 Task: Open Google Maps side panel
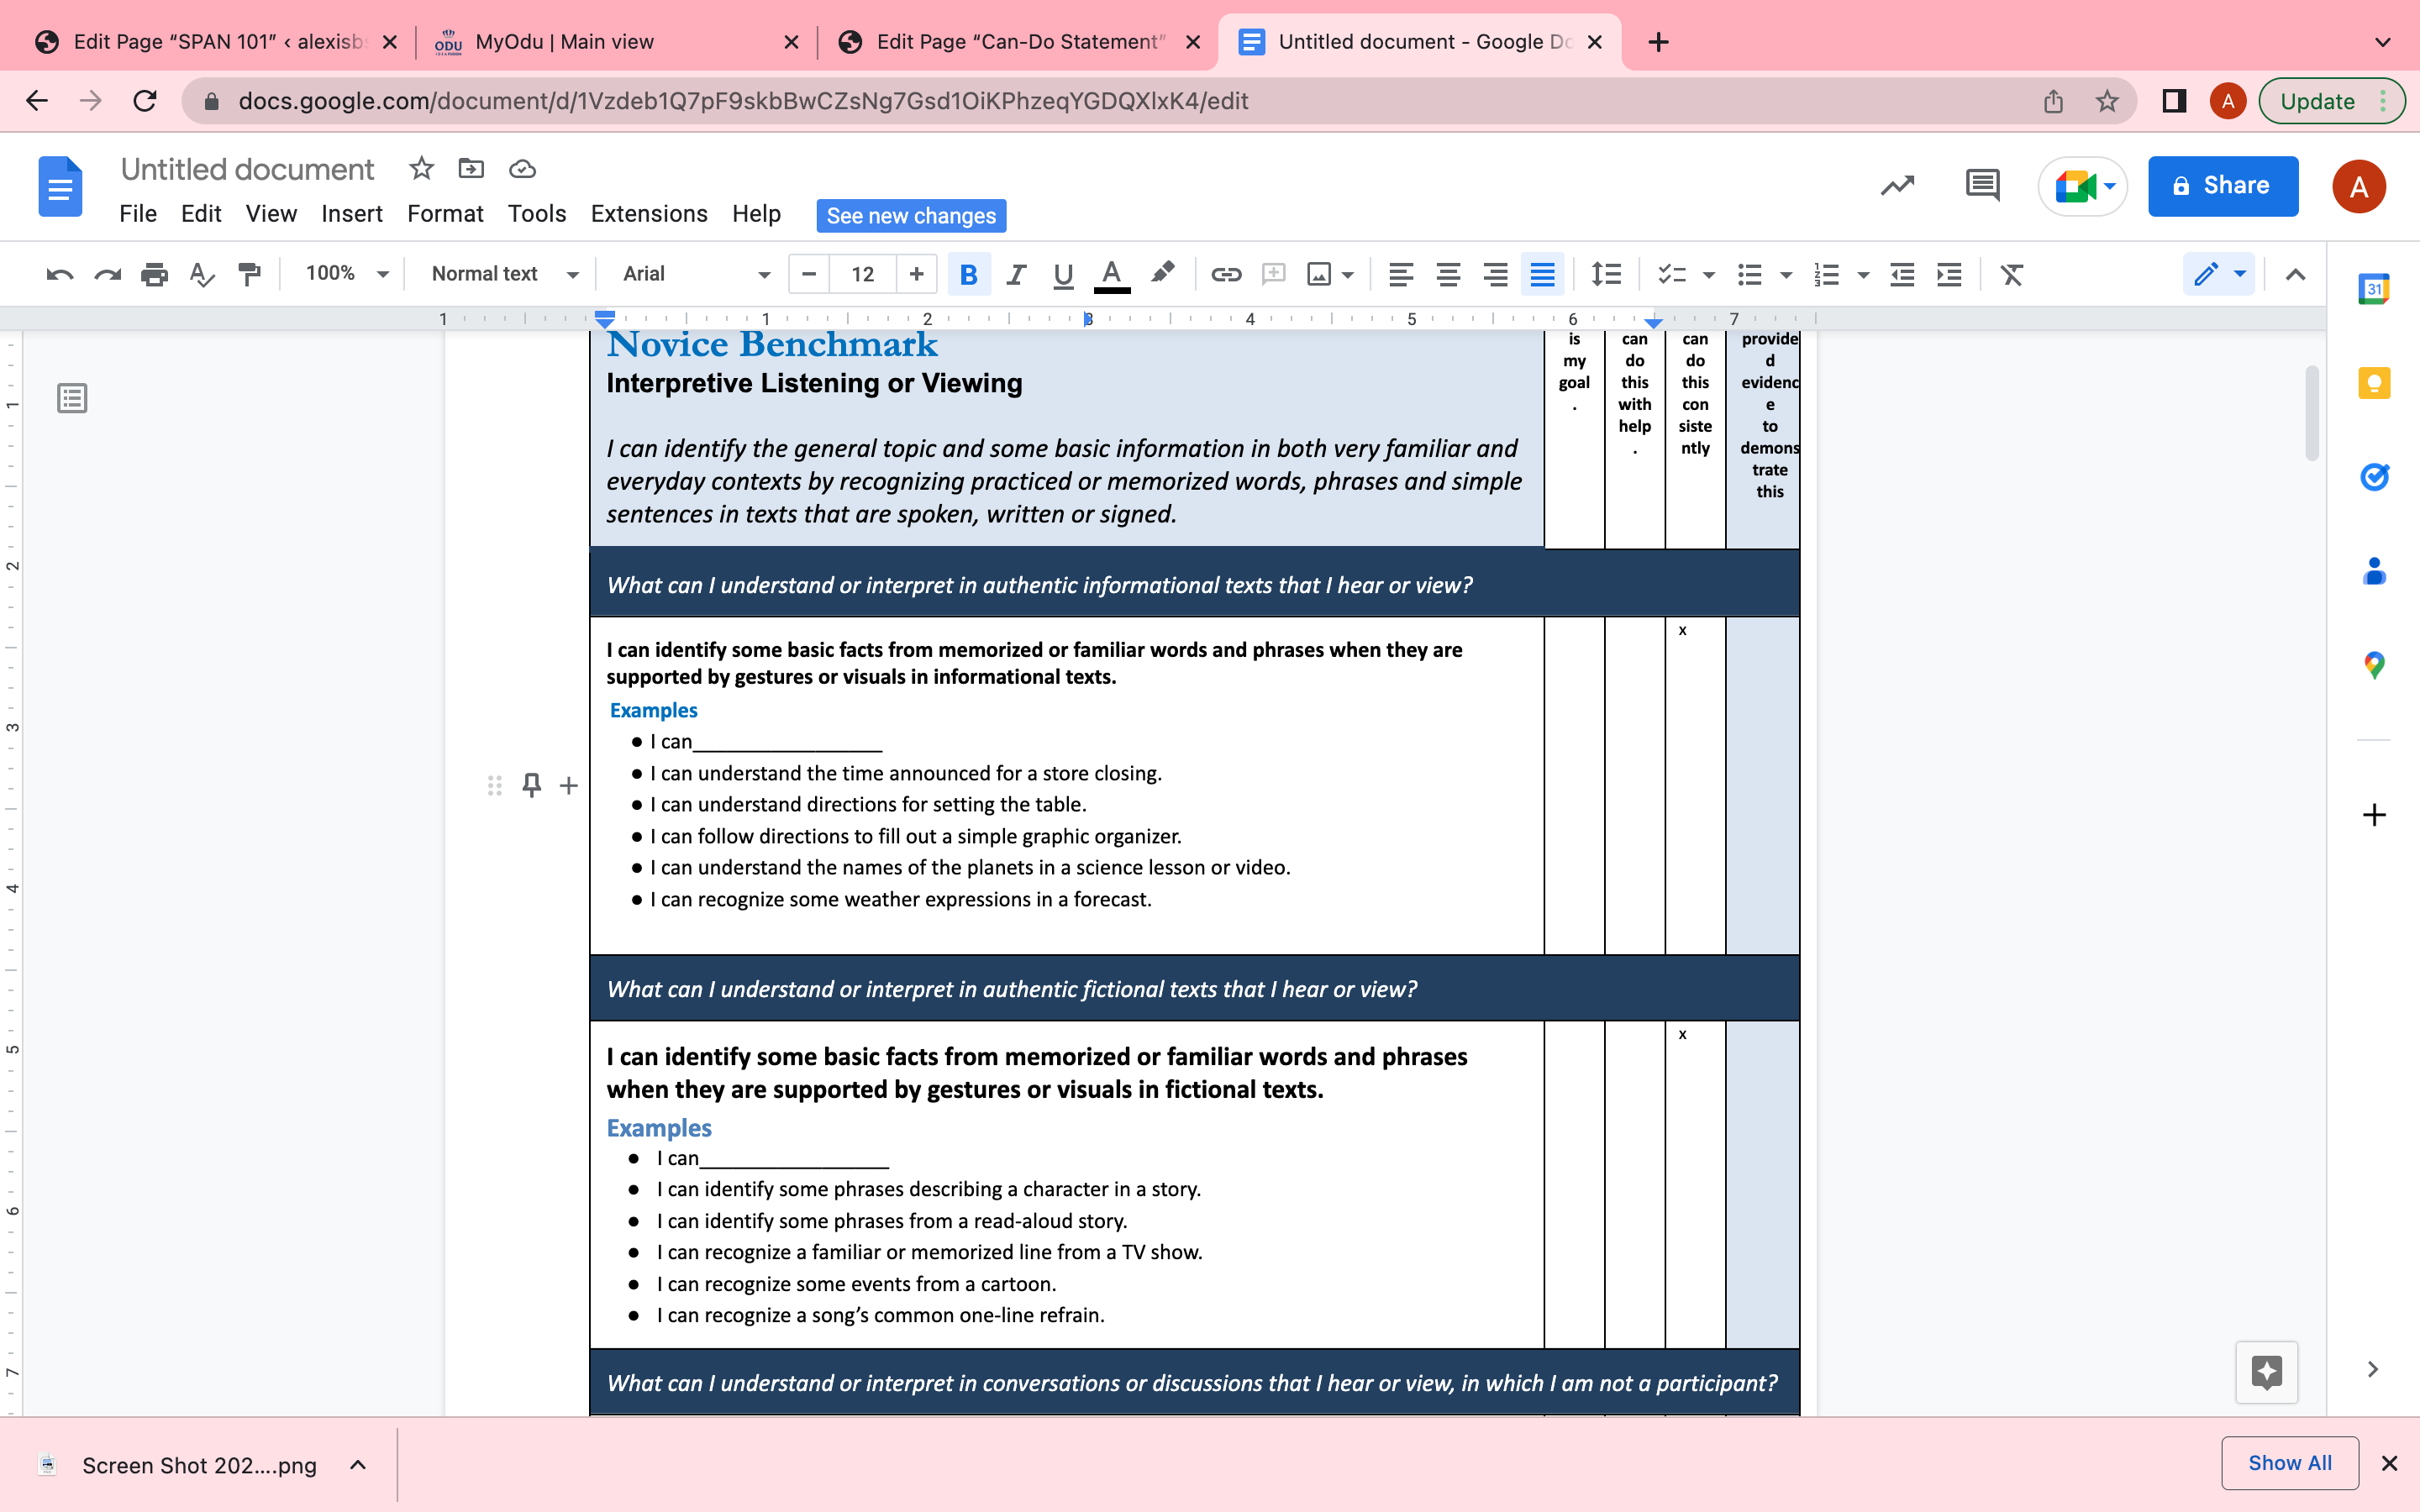pyautogui.click(x=2374, y=665)
